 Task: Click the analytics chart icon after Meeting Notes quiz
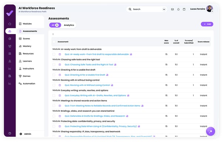coord(142,106)
